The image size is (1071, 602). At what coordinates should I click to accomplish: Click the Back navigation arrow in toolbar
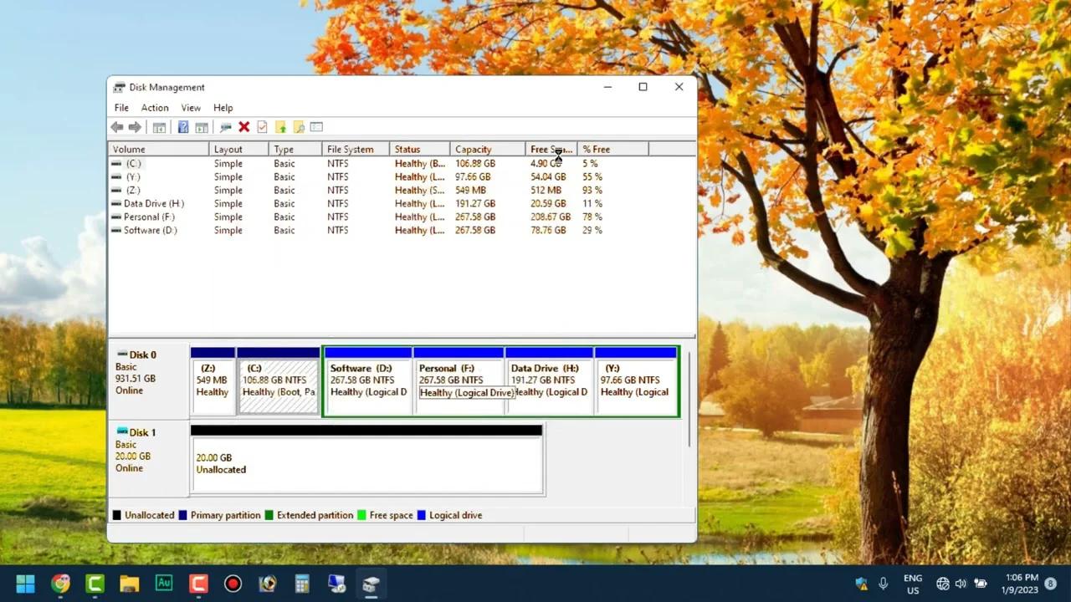[116, 126]
